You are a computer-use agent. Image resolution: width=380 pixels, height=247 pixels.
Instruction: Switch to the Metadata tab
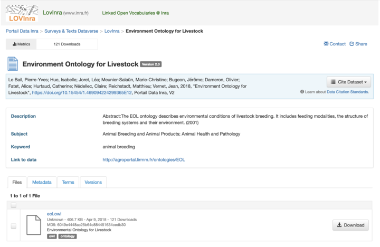(x=42, y=182)
